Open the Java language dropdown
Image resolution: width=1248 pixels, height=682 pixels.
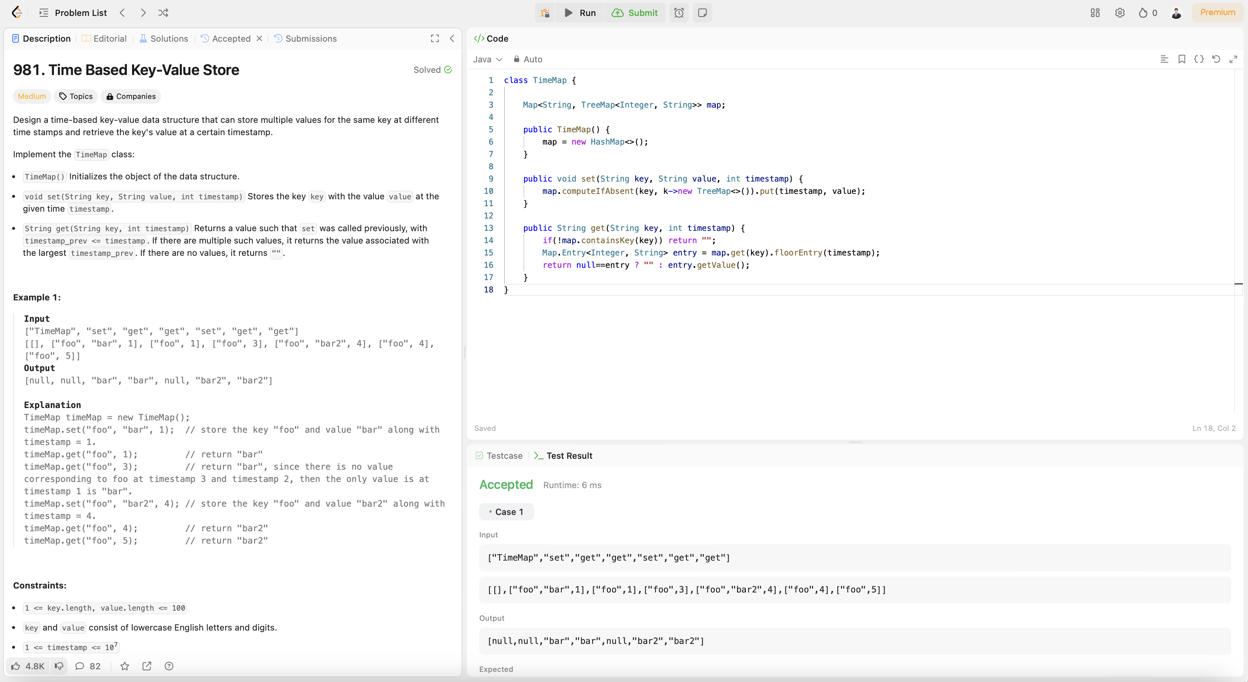click(x=487, y=59)
